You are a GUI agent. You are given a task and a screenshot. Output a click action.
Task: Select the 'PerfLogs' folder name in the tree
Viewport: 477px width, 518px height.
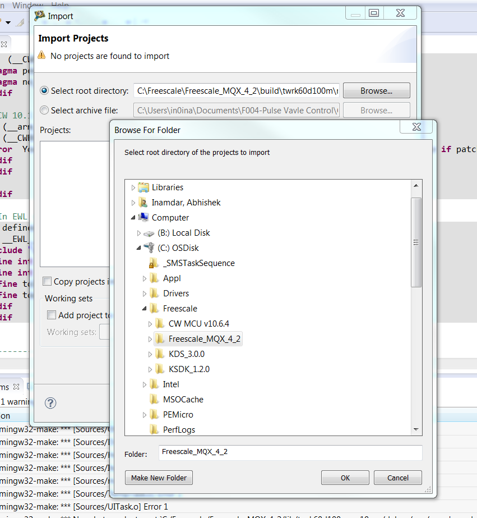(x=179, y=430)
